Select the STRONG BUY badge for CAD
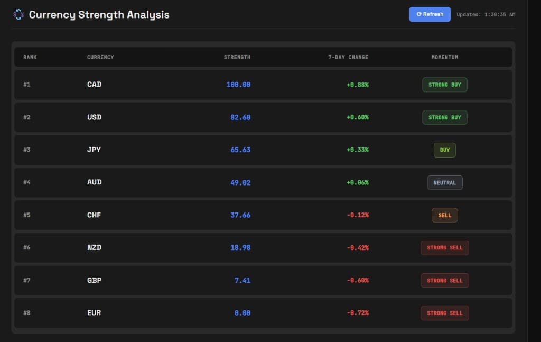The height and width of the screenshot is (342, 541). click(444, 85)
